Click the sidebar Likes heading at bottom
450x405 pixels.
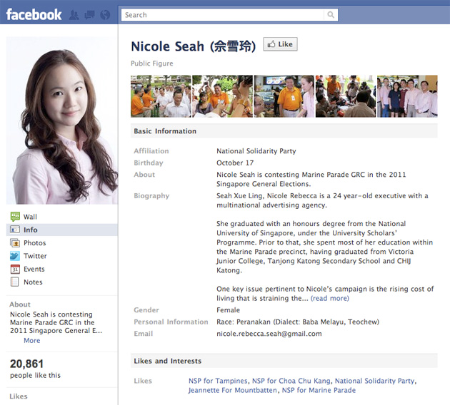[x=19, y=396]
